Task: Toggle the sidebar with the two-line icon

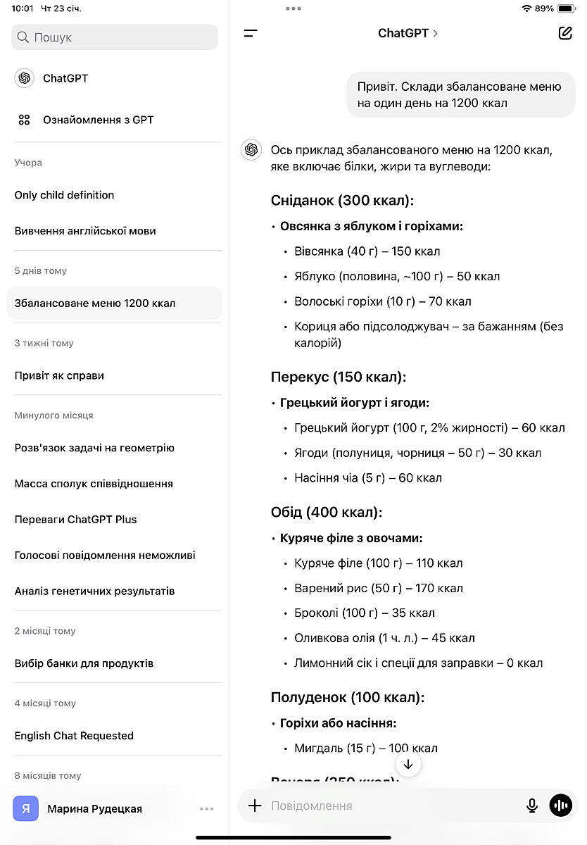Action: coord(251,33)
